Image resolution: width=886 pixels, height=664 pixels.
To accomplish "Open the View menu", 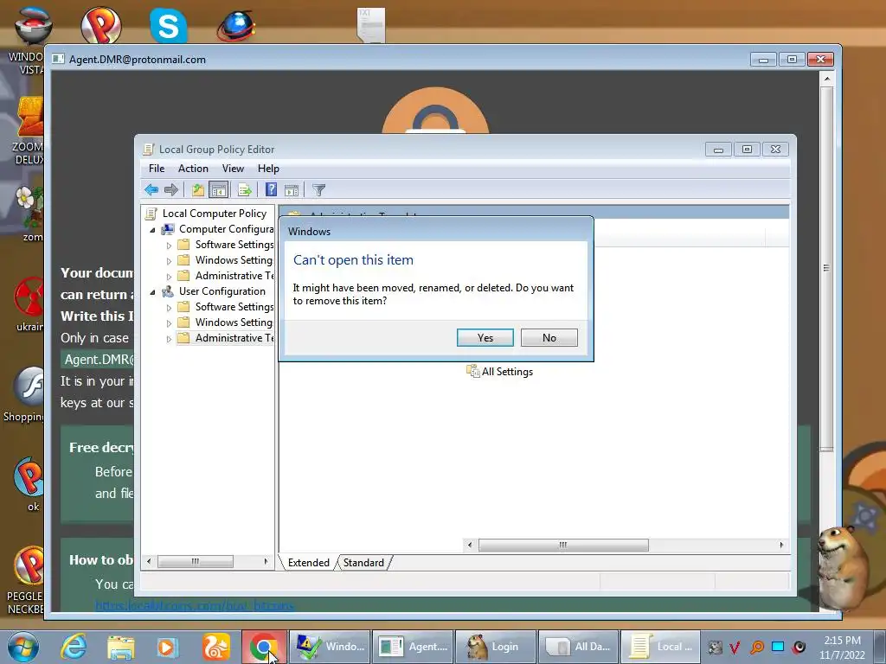I will tap(233, 169).
